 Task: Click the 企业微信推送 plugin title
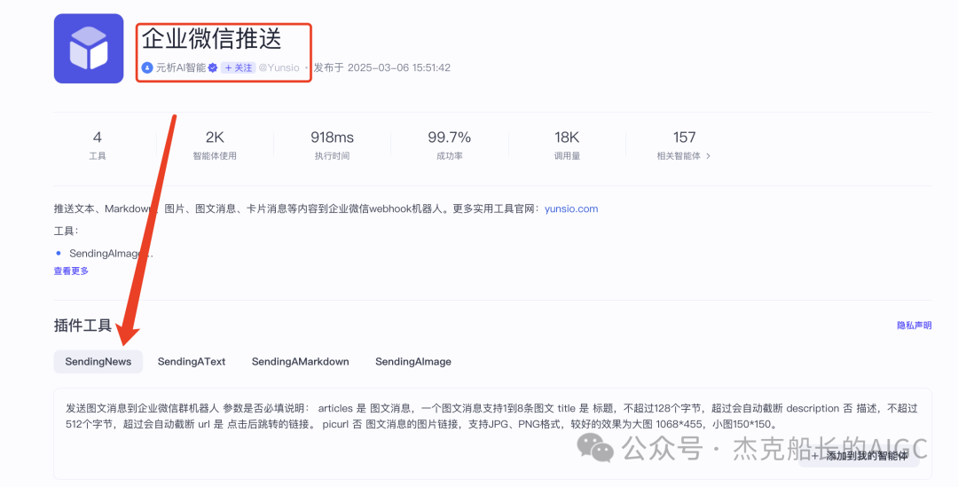pyautogui.click(x=211, y=39)
